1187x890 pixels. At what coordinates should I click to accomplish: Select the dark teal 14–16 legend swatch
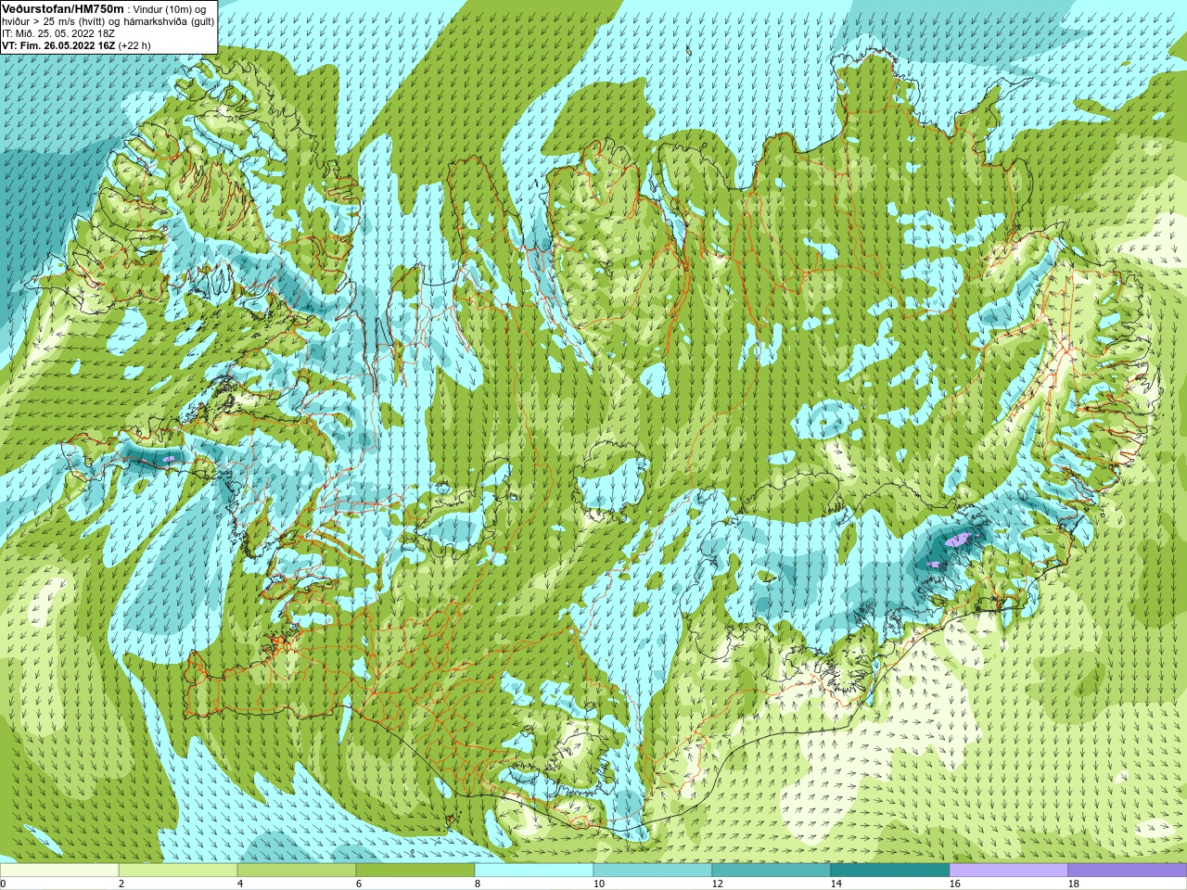tap(890, 871)
